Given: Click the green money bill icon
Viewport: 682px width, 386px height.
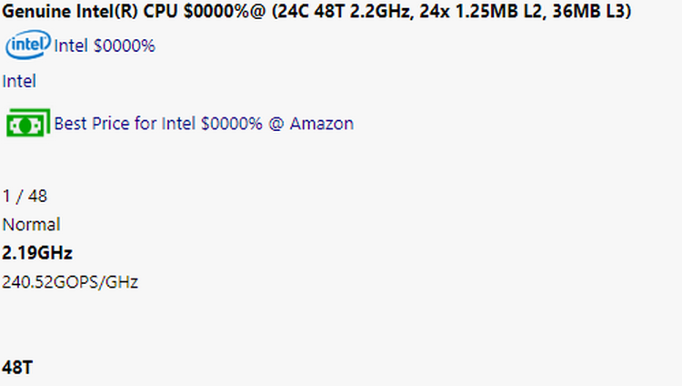Looking at the screenshot, I should pyautogui.click(x=28, y=123).
